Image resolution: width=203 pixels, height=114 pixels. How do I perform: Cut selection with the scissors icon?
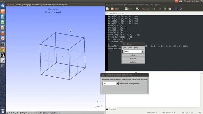(x=160, y=9)
